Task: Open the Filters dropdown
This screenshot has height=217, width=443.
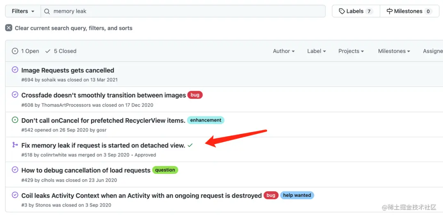Action: (23, 11)
